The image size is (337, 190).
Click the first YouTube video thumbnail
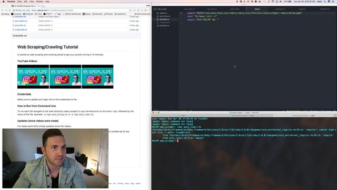[33, 77]
